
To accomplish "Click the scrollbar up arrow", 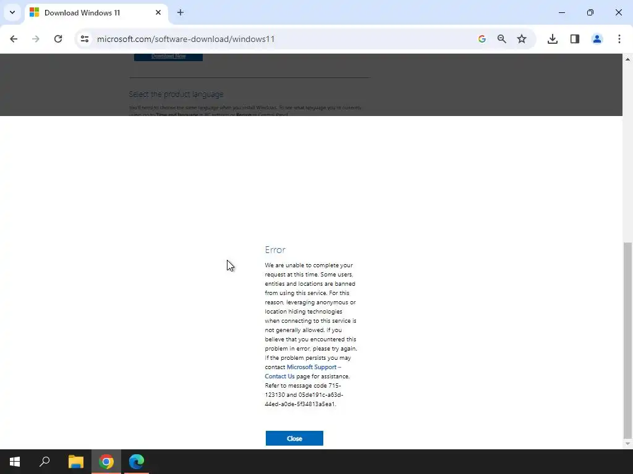I will [x=627, y=59].
